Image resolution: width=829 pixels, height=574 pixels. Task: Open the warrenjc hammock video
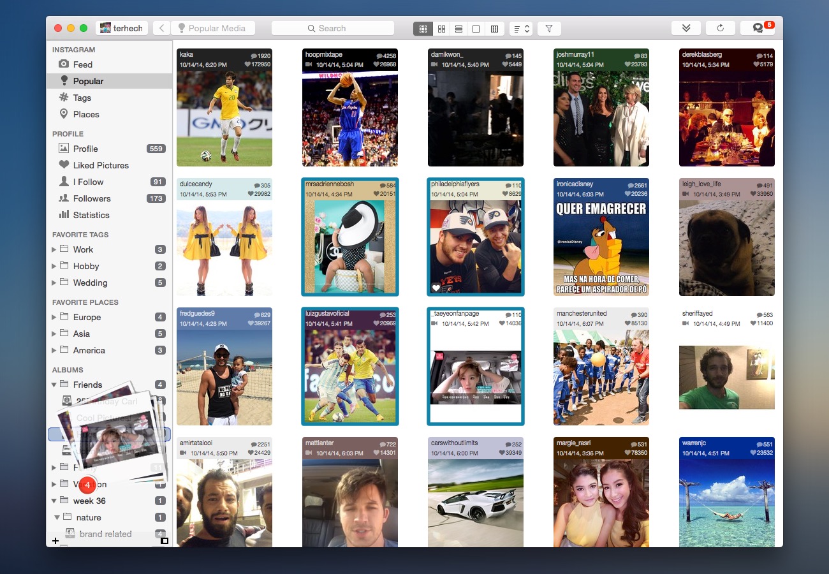(x=727, y=492)
